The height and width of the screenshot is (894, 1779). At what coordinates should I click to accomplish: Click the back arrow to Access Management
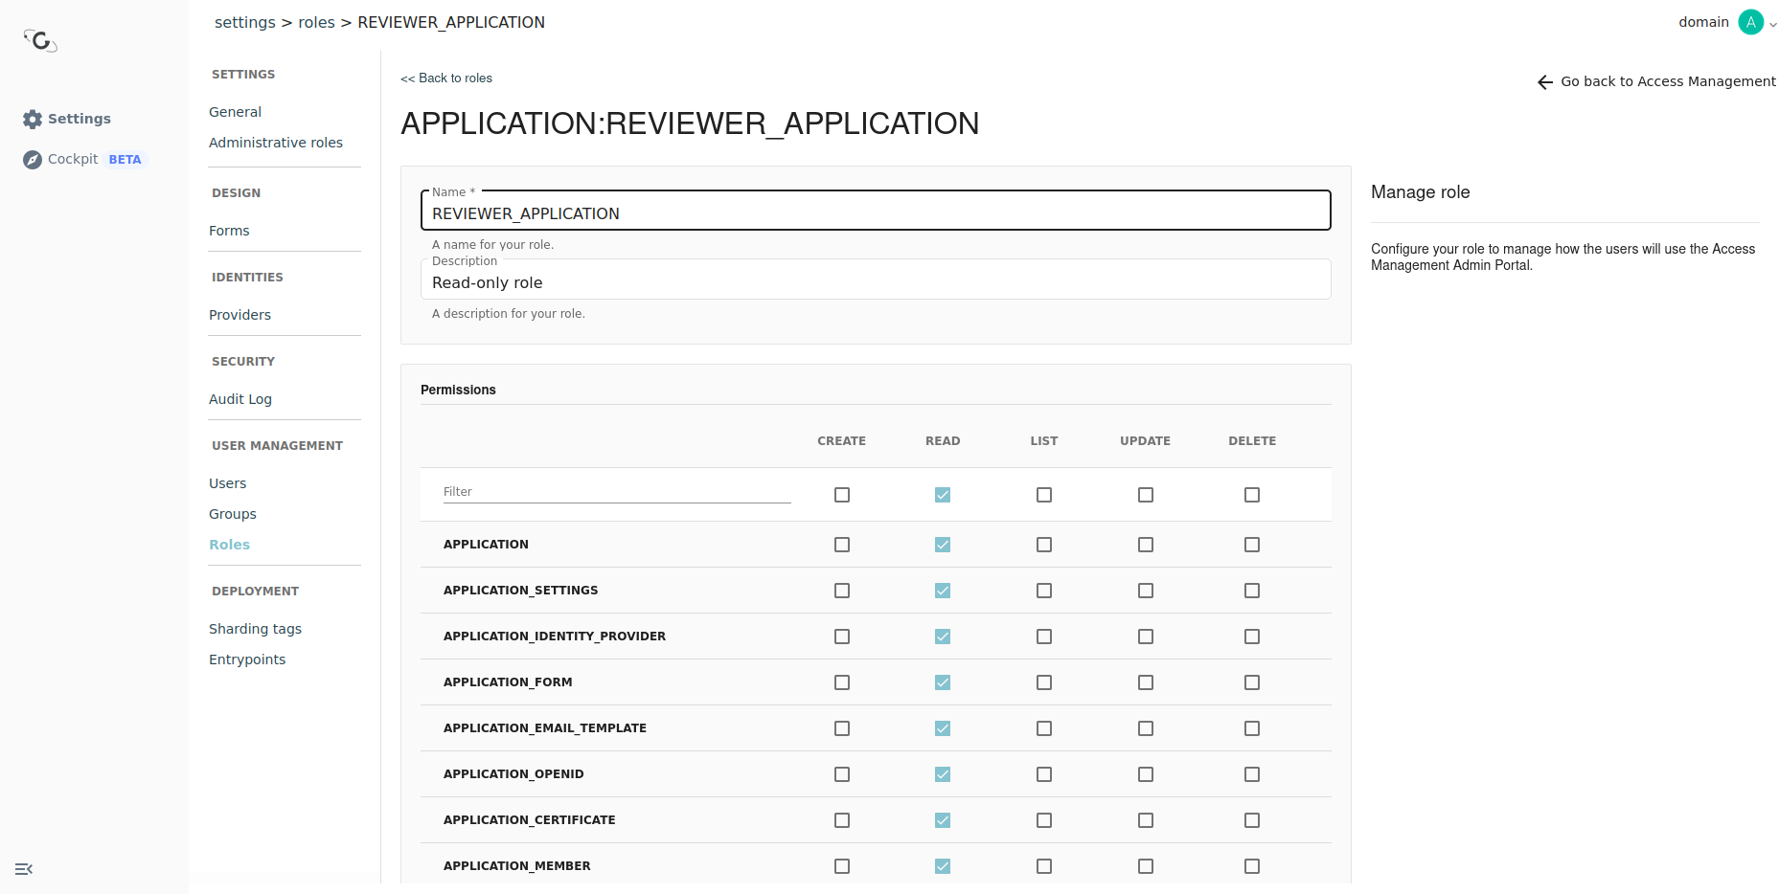pos(1544,82)
